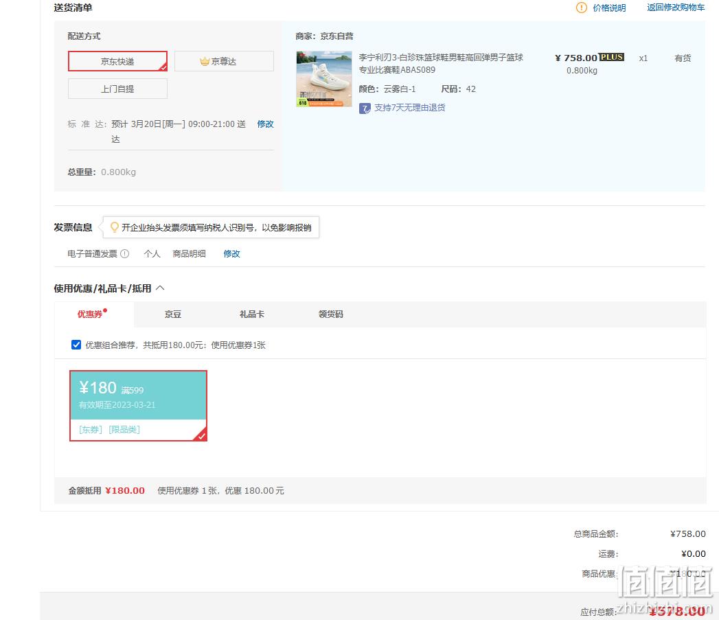Viewport: 719px width, 620px height.
Task: Uncheck the 优惠组合推荐 checkbox
Action: [x=76, y=345]
